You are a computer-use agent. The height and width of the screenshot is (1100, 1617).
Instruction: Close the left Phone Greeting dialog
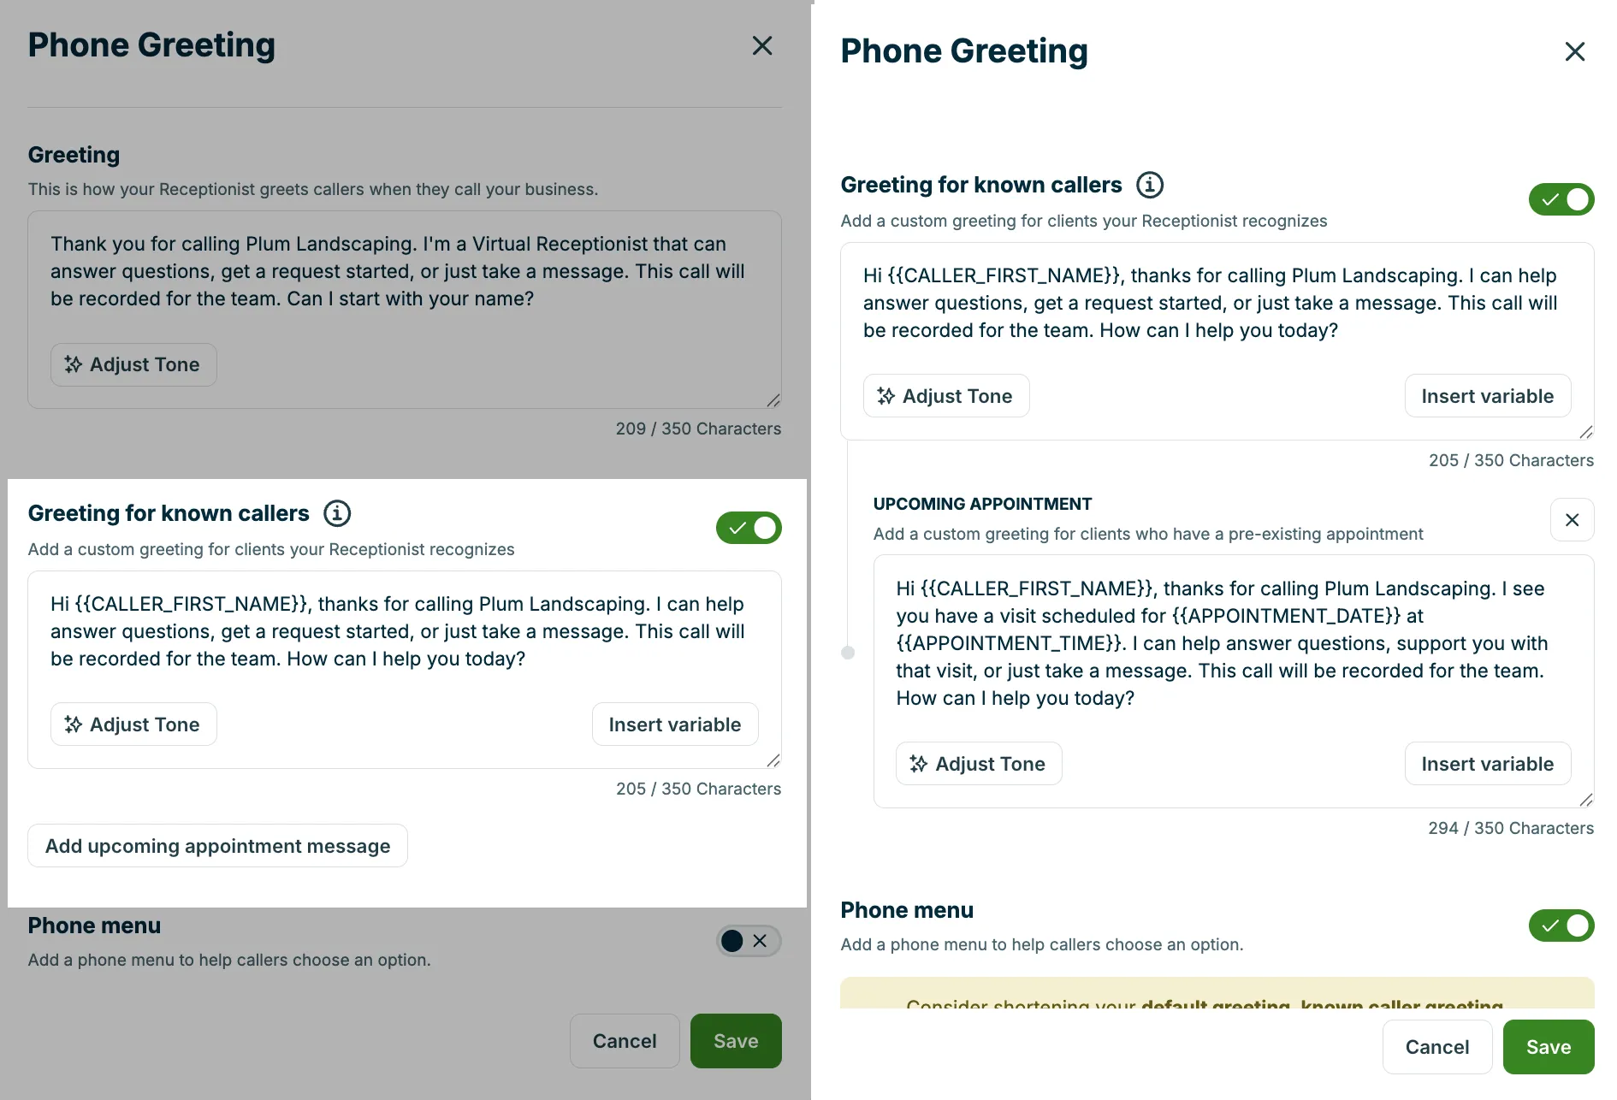(x=762, y=45)
